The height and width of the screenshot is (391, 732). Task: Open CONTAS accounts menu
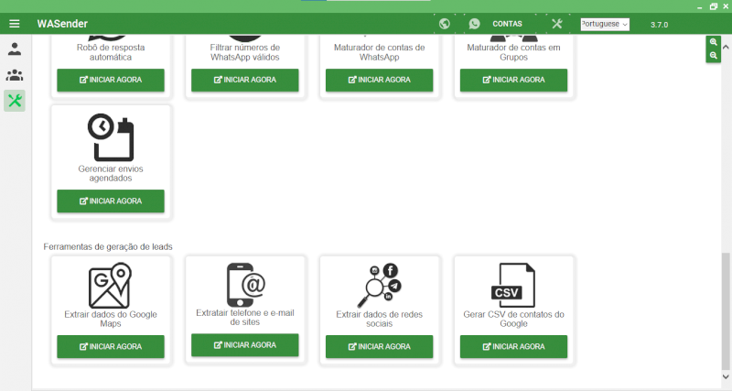point(508,24)
